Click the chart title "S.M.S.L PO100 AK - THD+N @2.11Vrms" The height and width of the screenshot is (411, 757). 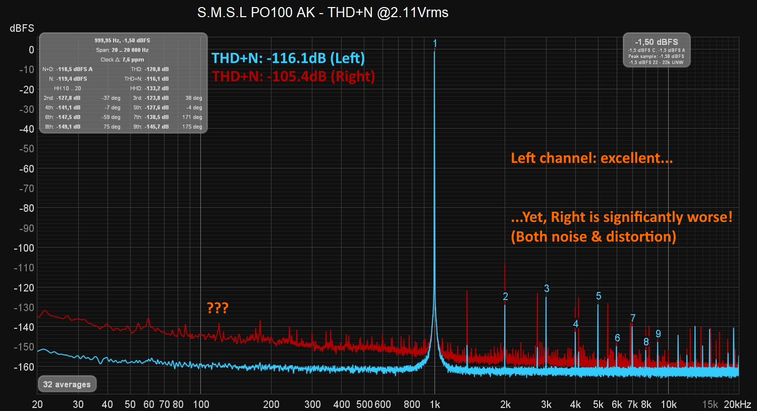(x=323, y=13)
